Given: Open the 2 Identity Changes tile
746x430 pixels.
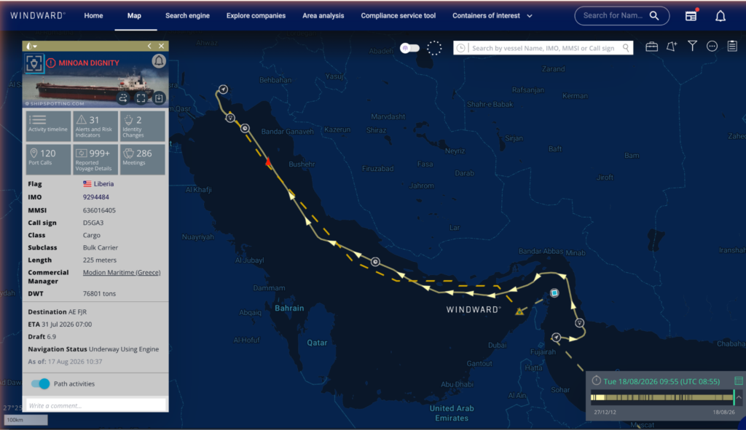Looking at the screenshot, I should click(142, 126).
